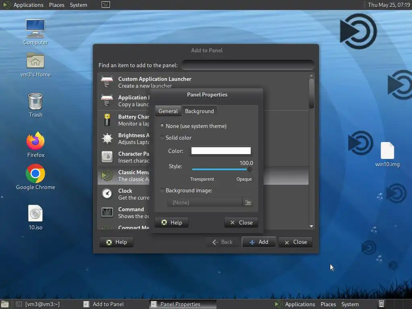
Task: Click the terminal launcher in top panel
Action: pyautogui.click(x=106, y=5)
